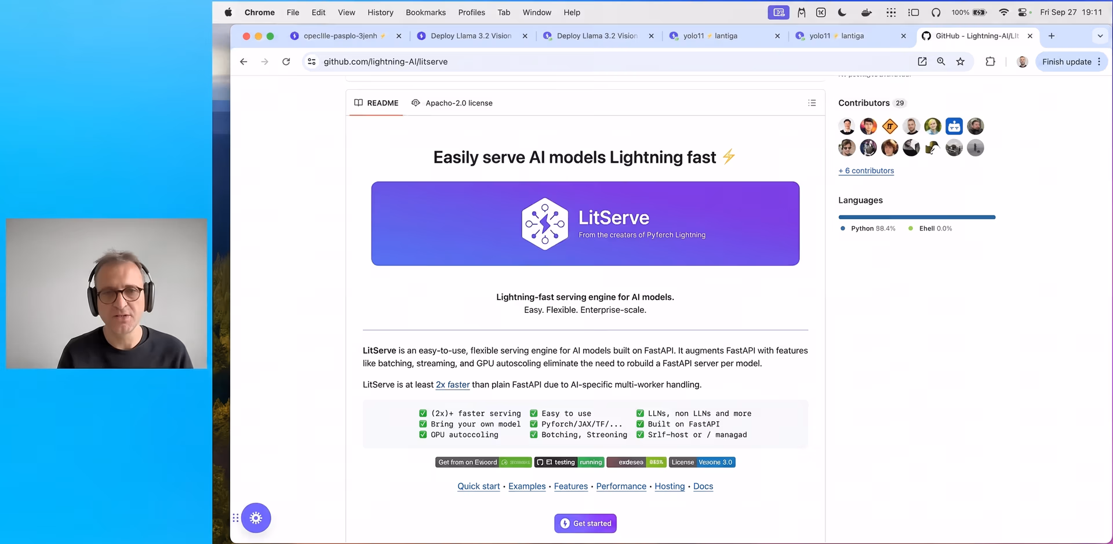This screenshot has height=544, width=1113.
Task: Open the File menu
Action: [x=293, y=12]
